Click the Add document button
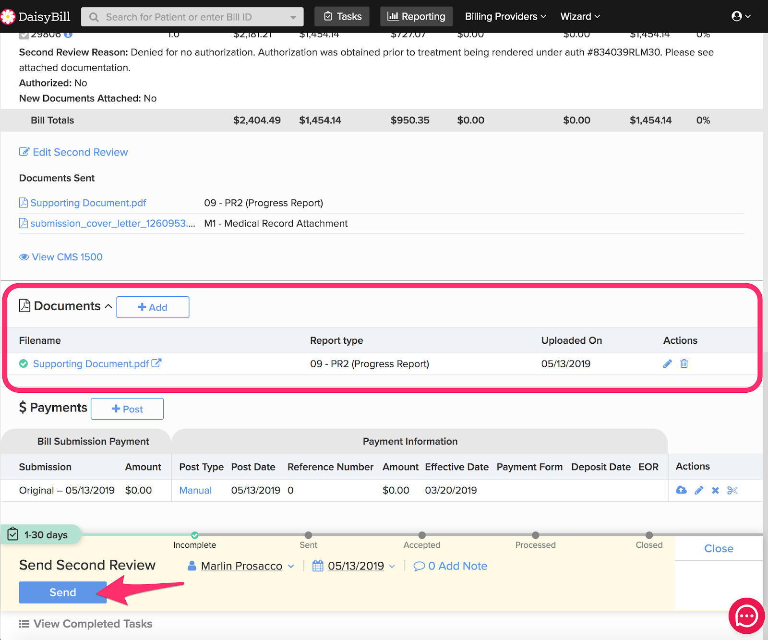This screenshot has width=768, height=640. point(153,307)
